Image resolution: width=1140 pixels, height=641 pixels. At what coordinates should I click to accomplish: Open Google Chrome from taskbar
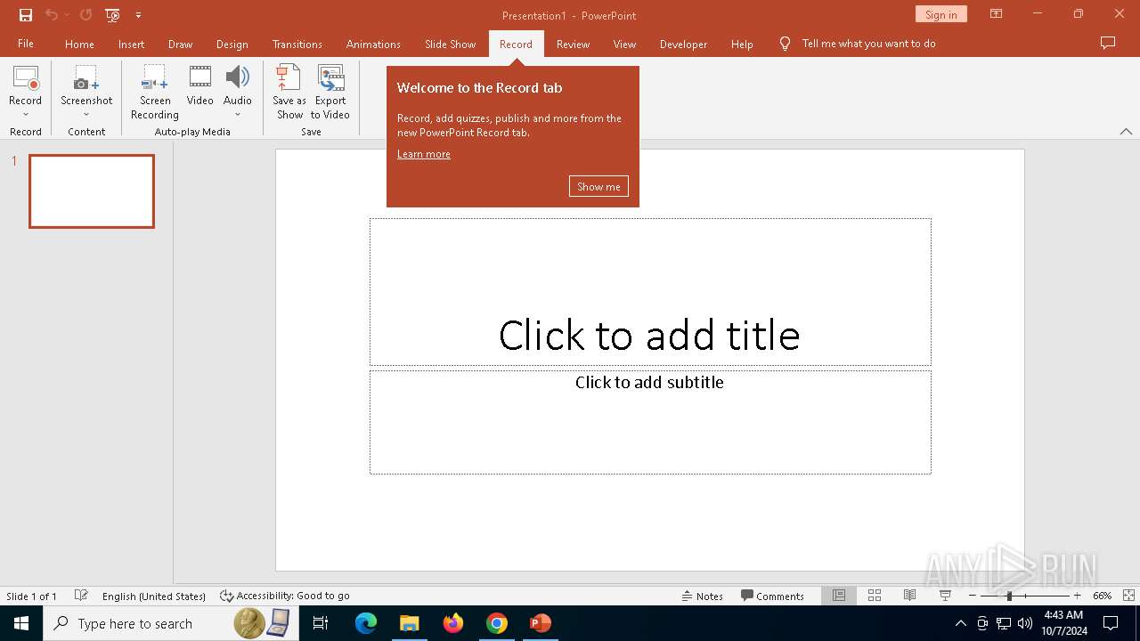click(497, 623)
